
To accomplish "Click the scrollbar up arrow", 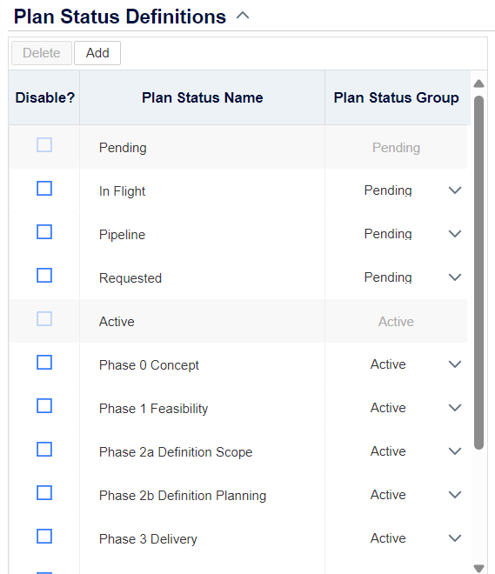I will [478, 83].
